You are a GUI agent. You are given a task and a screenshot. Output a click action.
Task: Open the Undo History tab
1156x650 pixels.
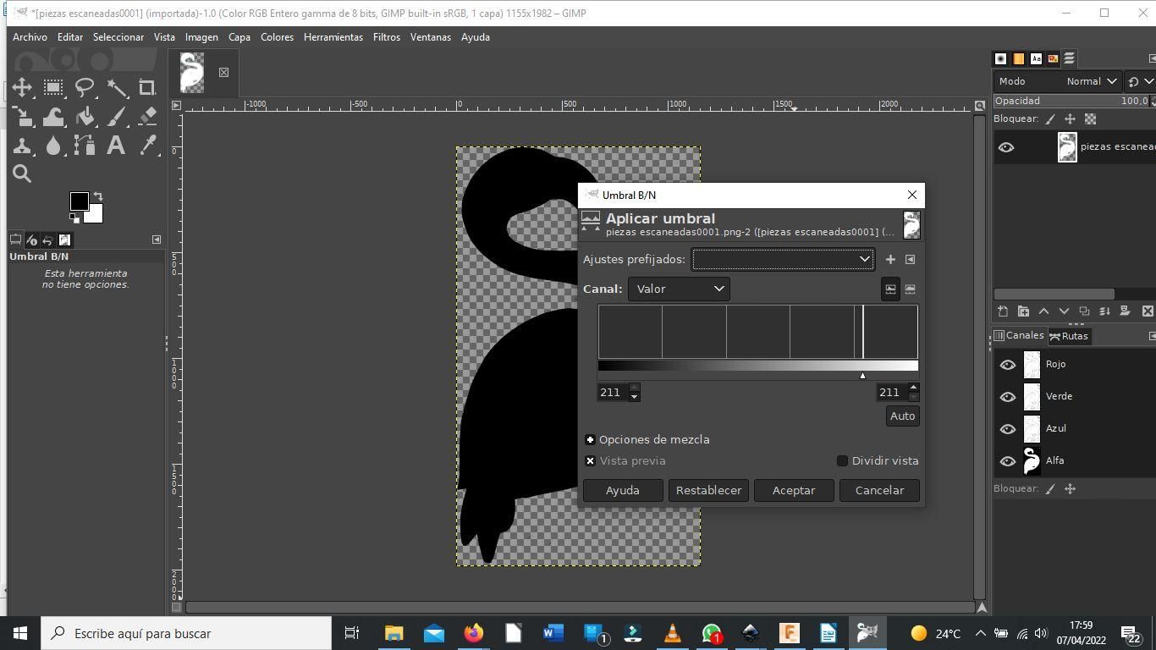pos(47,240)
